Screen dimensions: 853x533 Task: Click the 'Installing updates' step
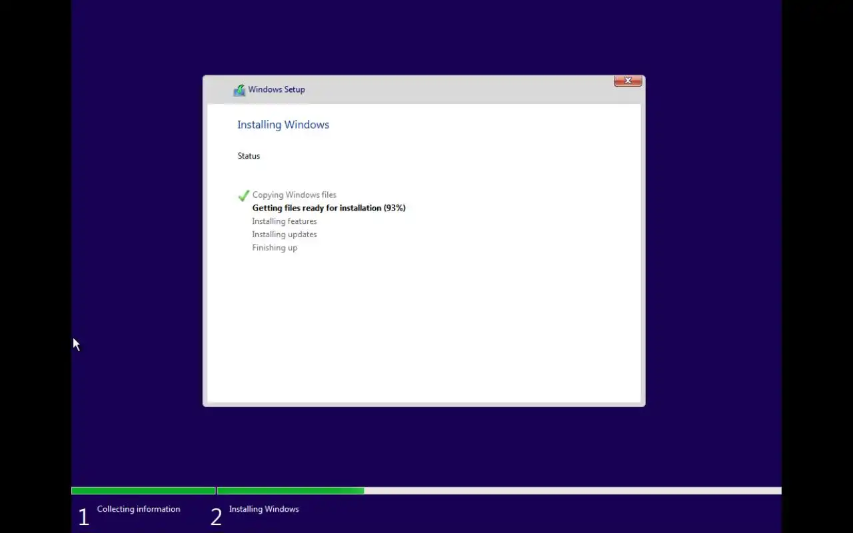click(285, 235)
